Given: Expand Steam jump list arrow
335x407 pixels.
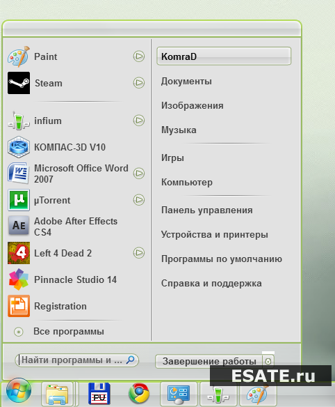Looking at the screenshot, I should [x=139, y=82].
